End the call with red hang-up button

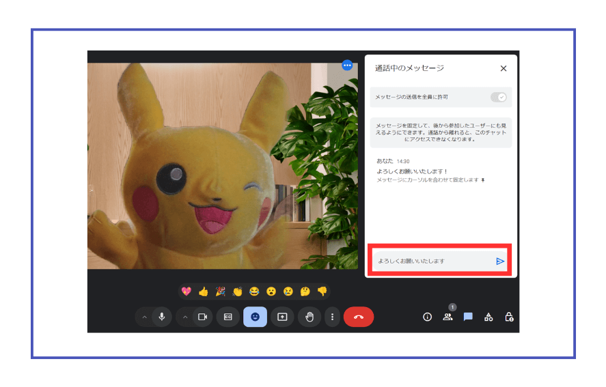[359, 317]
